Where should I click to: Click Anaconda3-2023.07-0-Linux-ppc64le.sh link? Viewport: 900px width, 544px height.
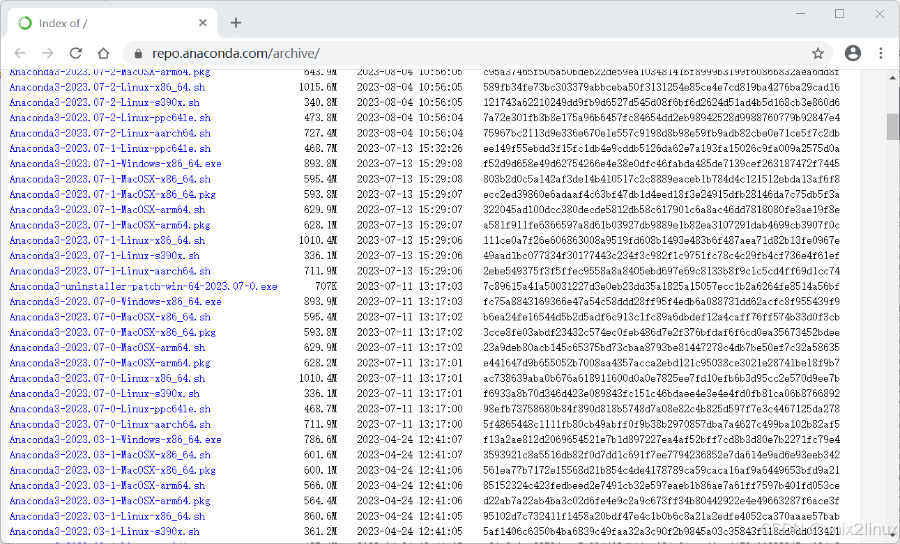pos(110,409)
